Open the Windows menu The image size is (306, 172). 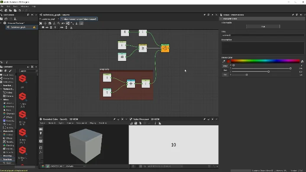coord(25,6)
